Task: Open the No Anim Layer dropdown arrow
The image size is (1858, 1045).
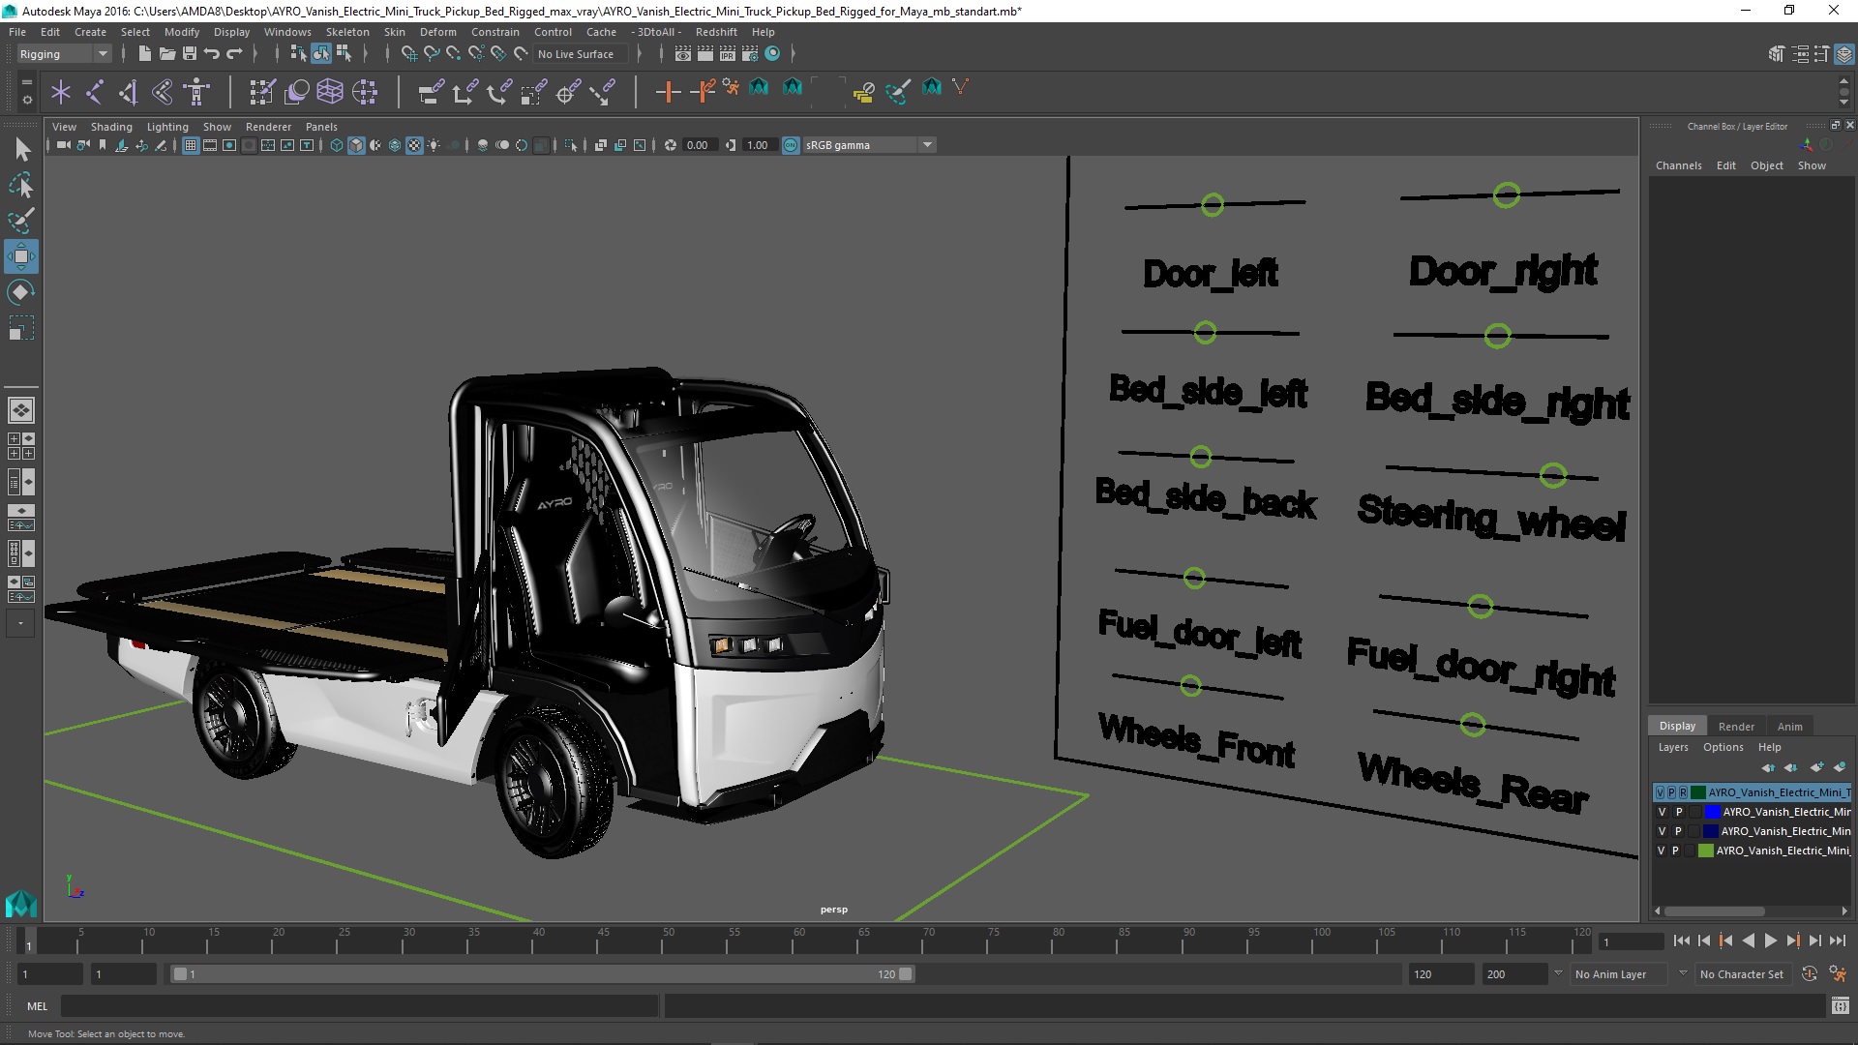Action: click(1558, 973)
